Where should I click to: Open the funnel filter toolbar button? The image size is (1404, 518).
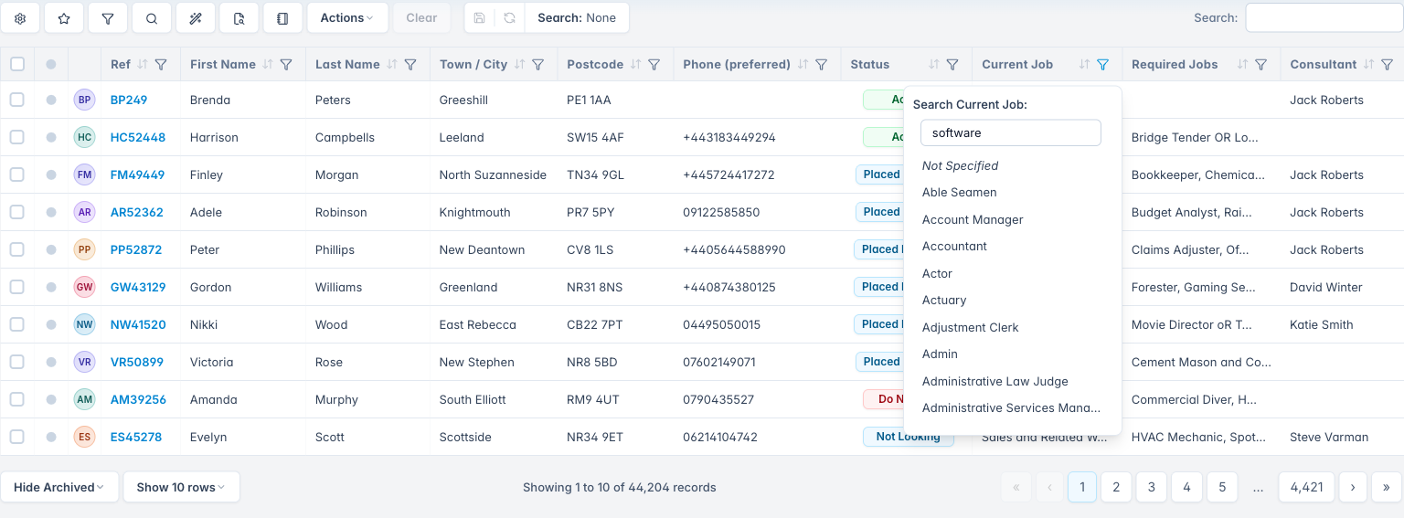(x=108, y=18)
